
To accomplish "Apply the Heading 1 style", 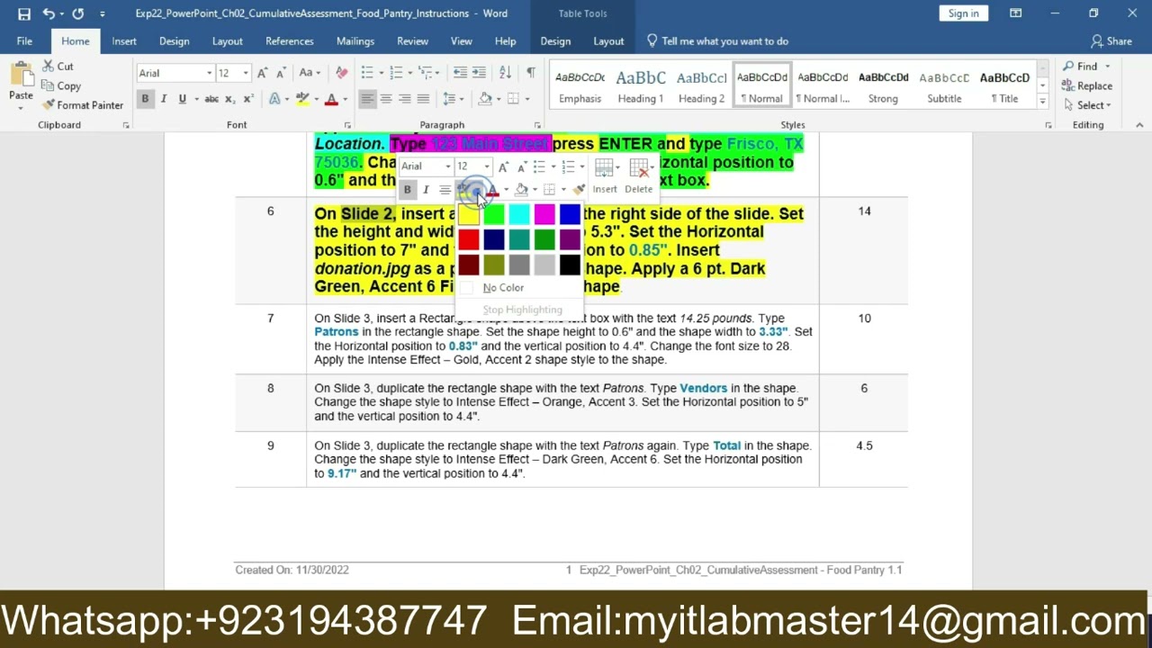I will pyautogui.click(x=641, y=87).
